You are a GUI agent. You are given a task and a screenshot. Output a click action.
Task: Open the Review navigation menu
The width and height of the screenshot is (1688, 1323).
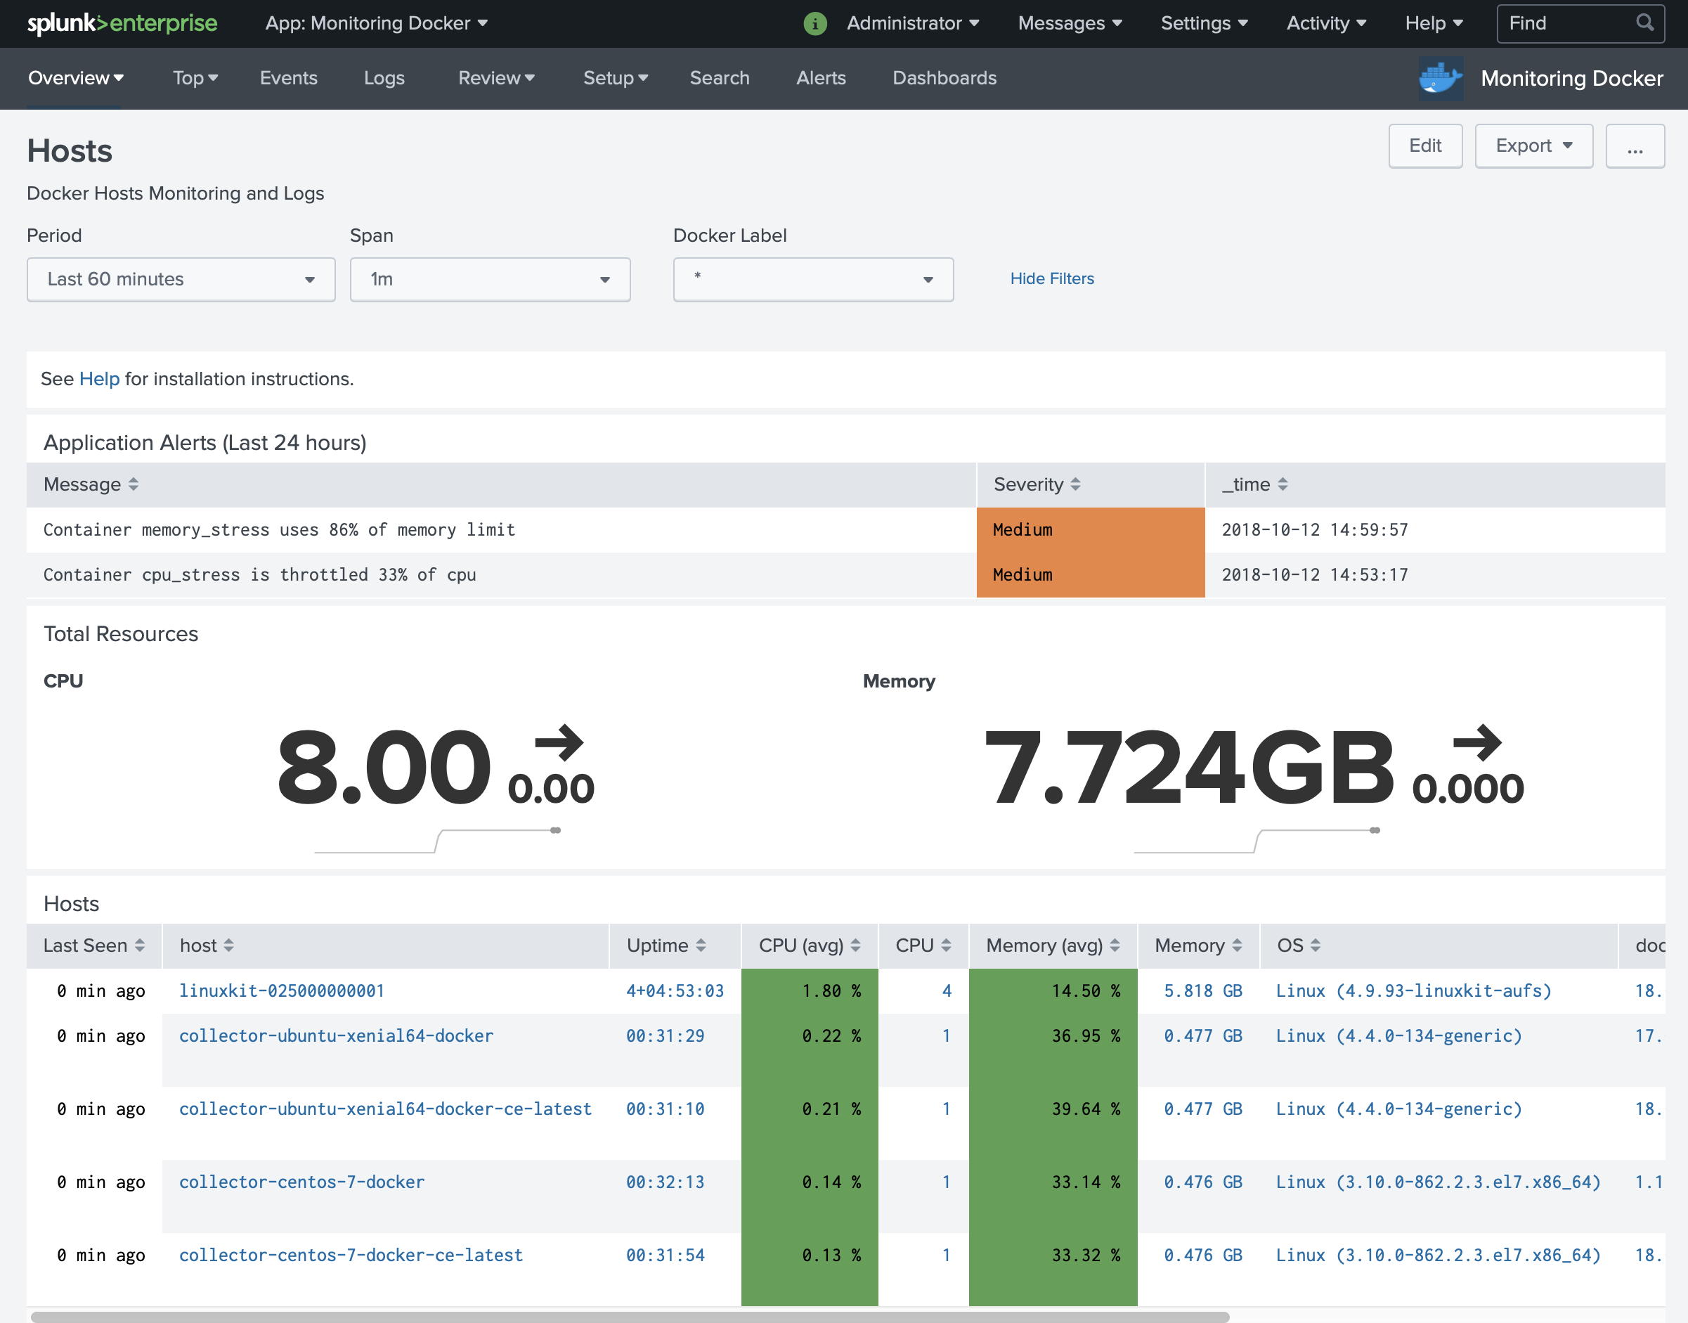coord(496,78)
